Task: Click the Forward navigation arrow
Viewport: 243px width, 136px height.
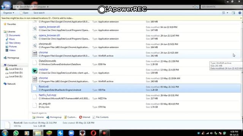Action: 8,7
